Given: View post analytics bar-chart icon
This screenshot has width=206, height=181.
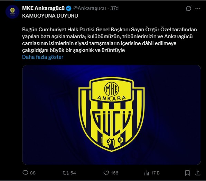Looking at the screenshot, I should tap(147, 173).
